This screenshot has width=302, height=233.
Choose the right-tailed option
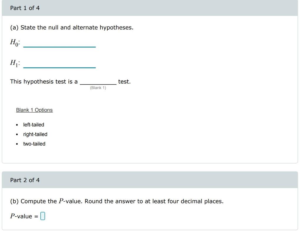coord(35,134)
